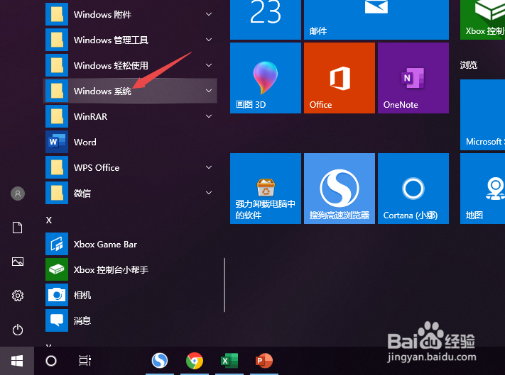
Task: Open Xbox 控制台小帮手 app icon
Action: (57, 269)
